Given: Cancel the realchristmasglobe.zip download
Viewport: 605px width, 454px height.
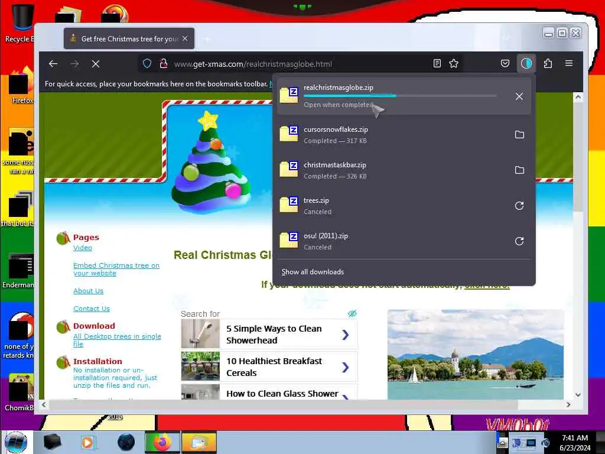Looking at the screenshot, I should click(519, 96).
